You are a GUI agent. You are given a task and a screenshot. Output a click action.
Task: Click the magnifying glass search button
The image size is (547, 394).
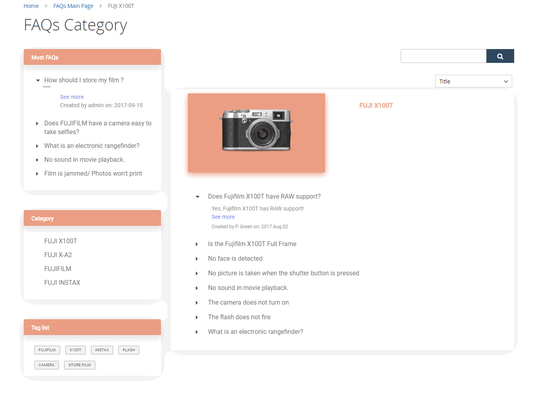point(500,56)
